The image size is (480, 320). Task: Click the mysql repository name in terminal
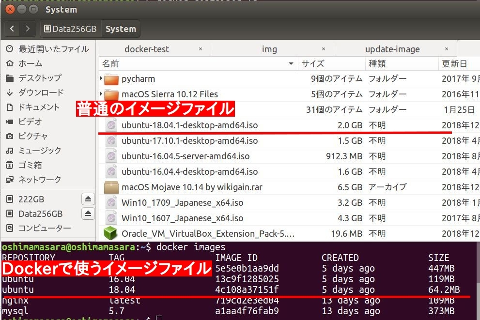pos(15,311)
